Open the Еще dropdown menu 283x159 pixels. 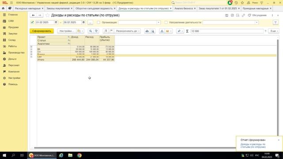pos(274,31)
